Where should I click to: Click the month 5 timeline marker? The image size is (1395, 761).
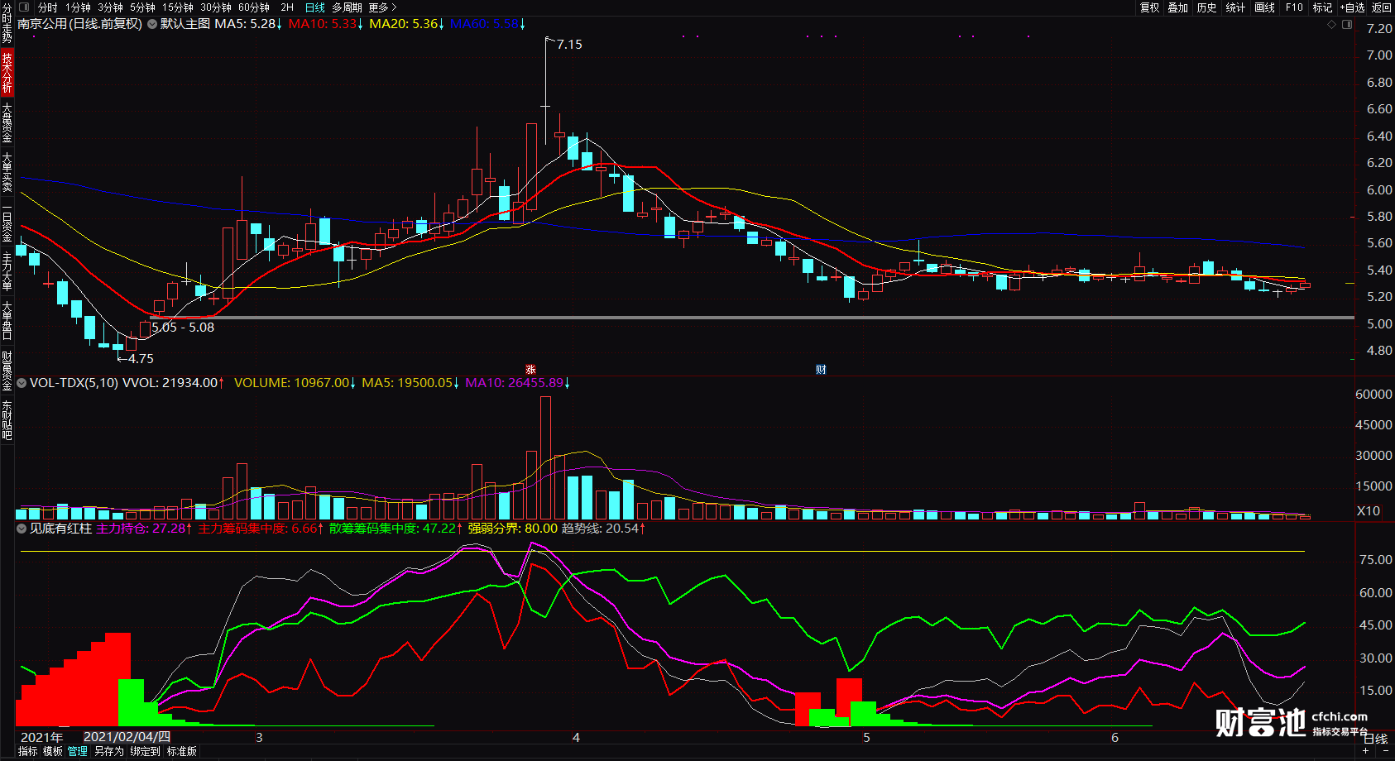click(867, 738)
